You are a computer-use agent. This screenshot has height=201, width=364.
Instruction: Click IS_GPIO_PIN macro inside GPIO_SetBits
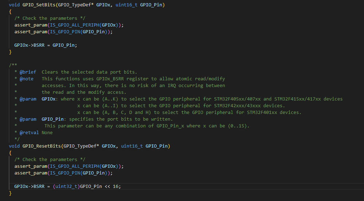point(65,32)
